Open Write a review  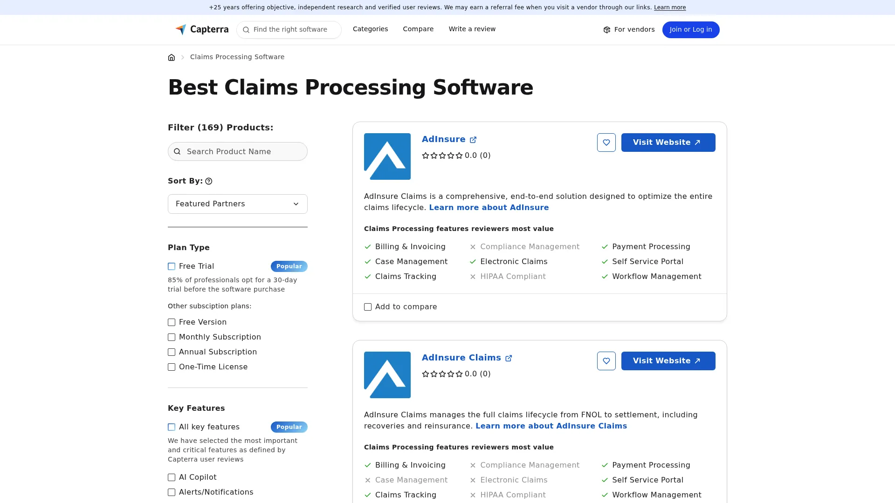[472, 29]
